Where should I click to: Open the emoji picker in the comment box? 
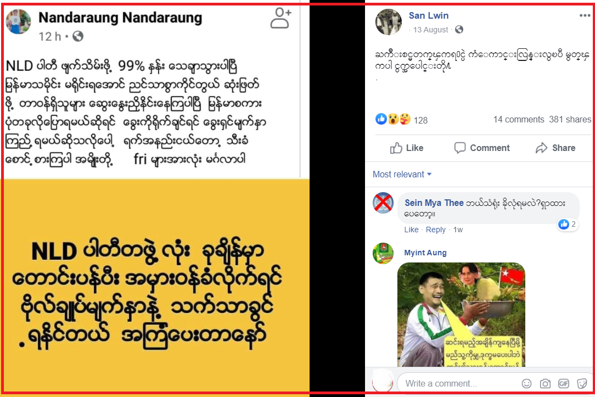[x=527, y=384]
